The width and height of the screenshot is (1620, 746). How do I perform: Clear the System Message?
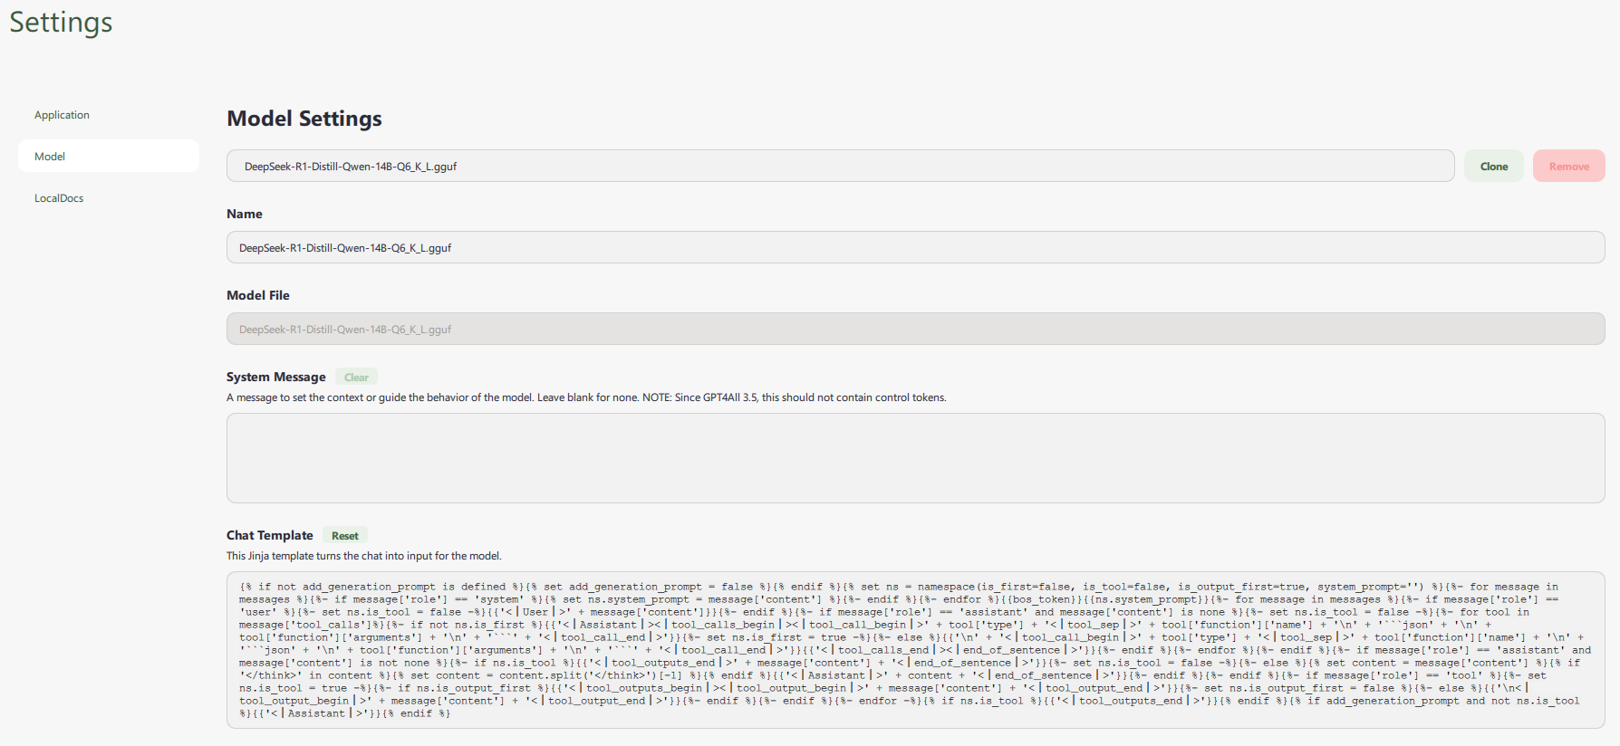point(356,378)
